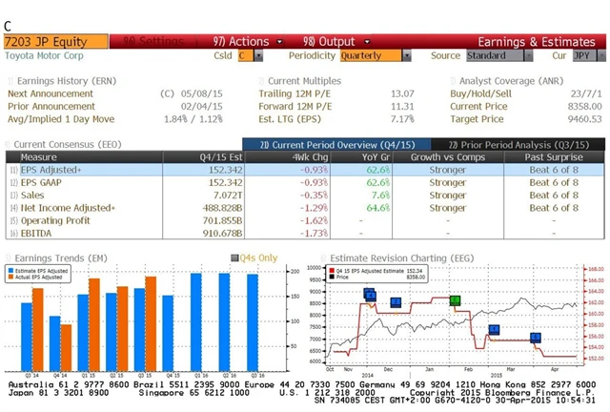Image resolution: width=610 pixels, height=412 pixels.
Task: Change the Cur JPY currency selector
Action: click(x=583, y=56)
